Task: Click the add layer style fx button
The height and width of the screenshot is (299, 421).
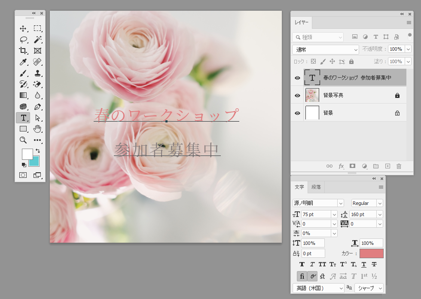Action: [341, 166]
